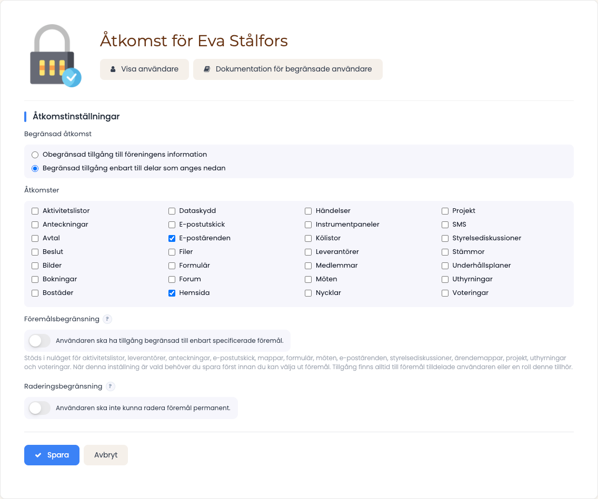Click the Raderingsbegränsning help question mark

[x=110, y=386]
